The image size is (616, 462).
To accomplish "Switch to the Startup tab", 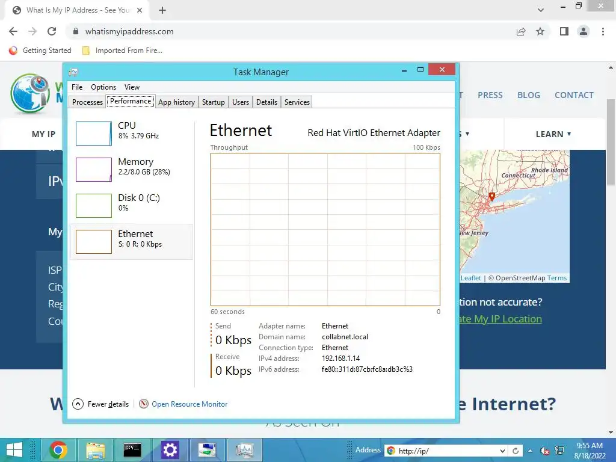I will (x=214, y=102).
